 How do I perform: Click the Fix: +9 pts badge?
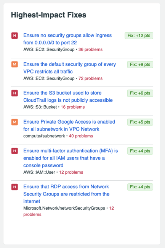[140, 65]
